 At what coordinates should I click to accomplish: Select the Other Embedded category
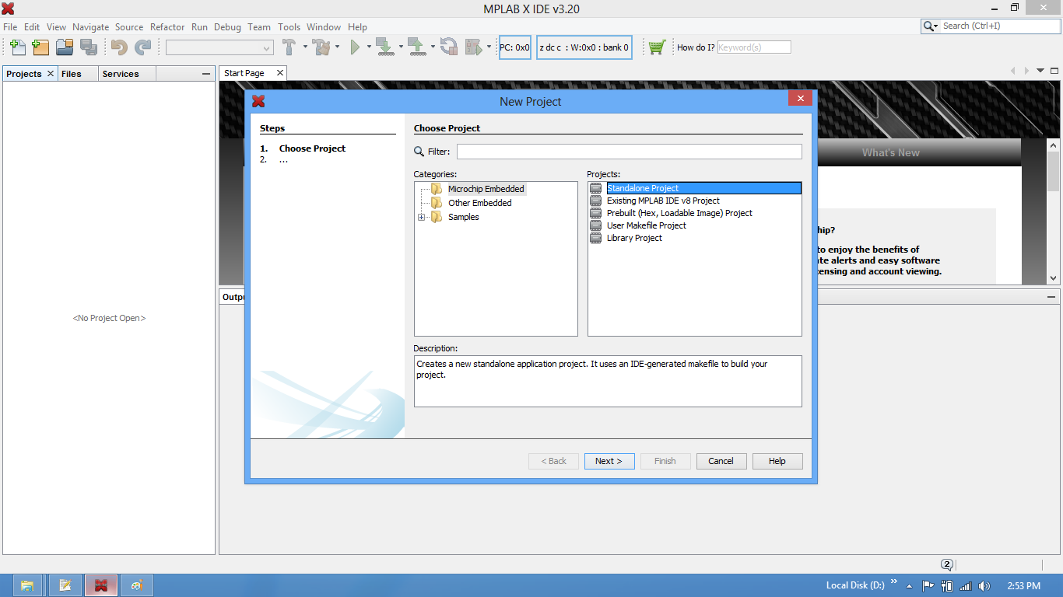click(x=480, y=203)
